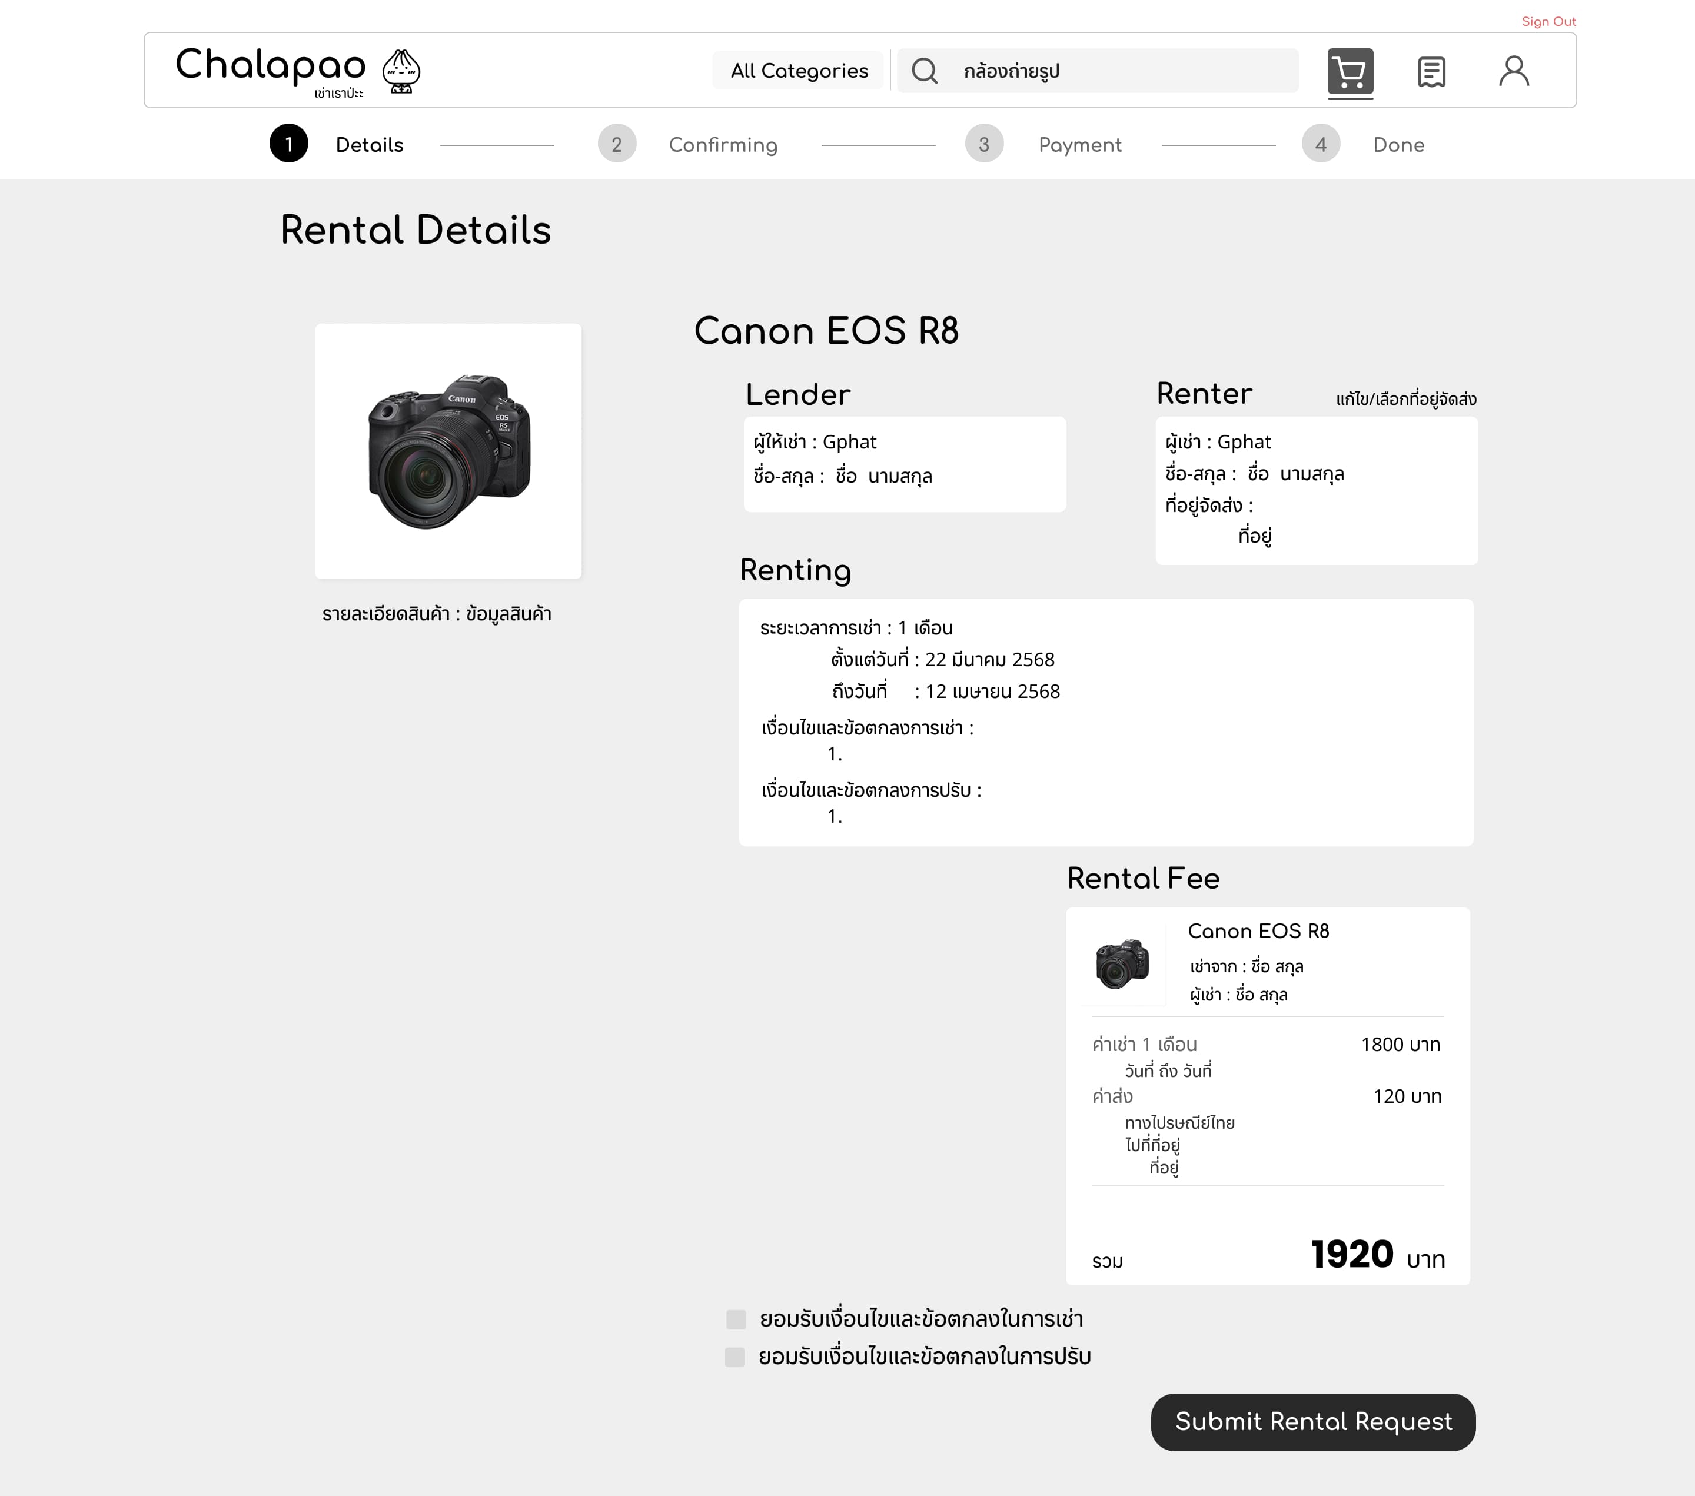
Task: Check accept rental terms checkbox
Action: 736,1319
